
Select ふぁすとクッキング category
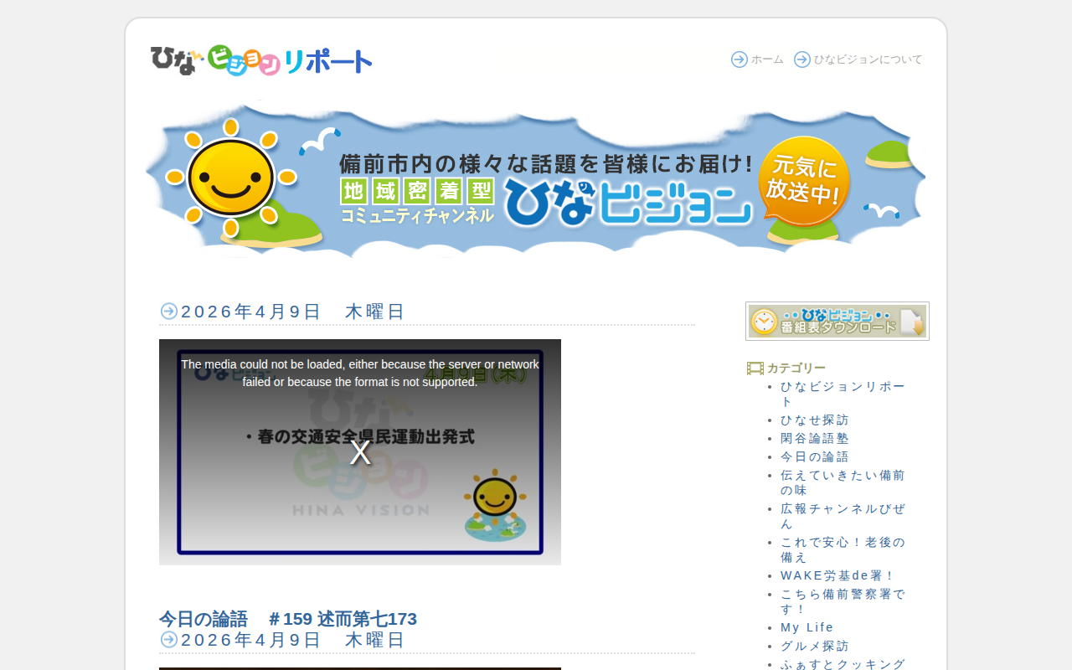tap(843, 664)
